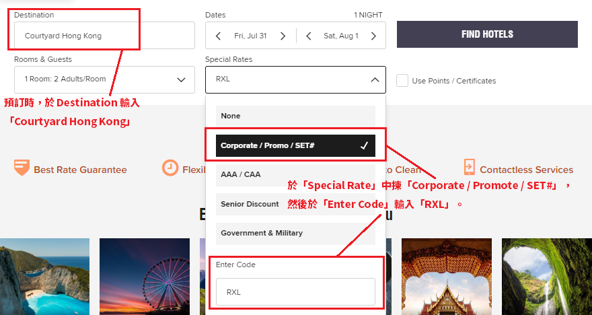Open the golden temple destination thumbnail

[x=447, y=277]
